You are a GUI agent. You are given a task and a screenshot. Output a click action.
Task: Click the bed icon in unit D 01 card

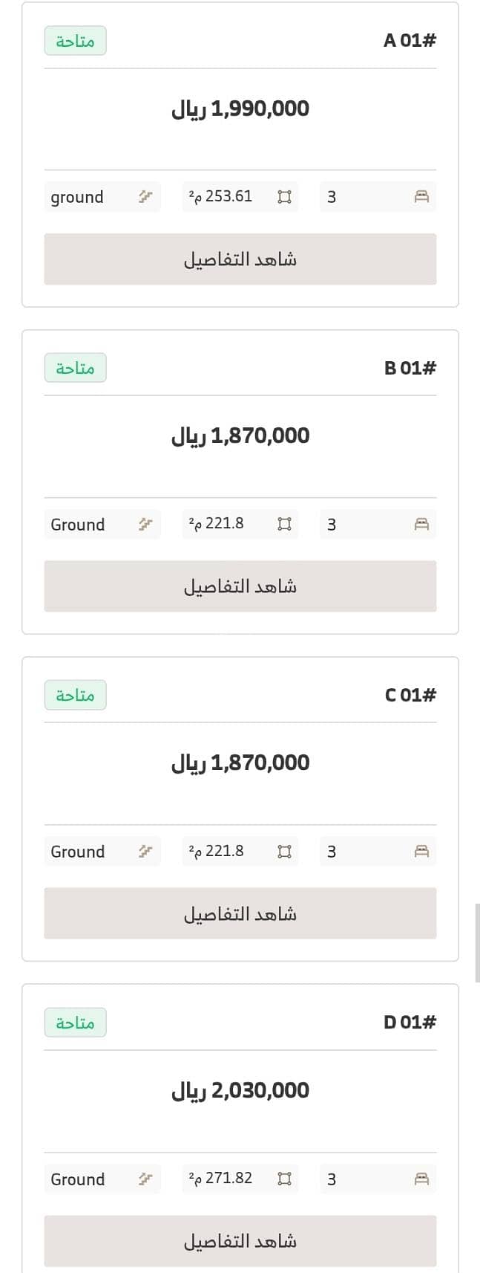pos(421,1179)
